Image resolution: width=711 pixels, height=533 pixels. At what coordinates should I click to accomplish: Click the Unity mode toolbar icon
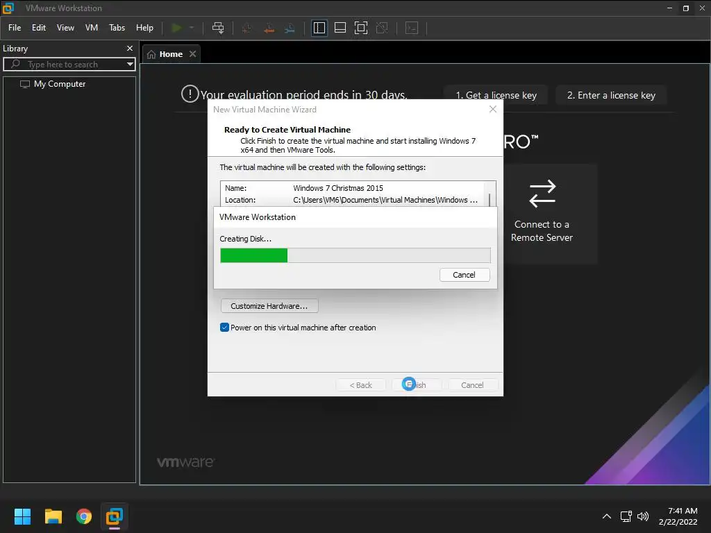pos(383,28)
